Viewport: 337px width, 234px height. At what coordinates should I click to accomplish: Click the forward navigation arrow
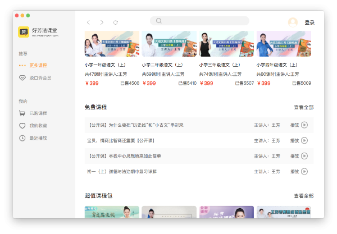click(102, 22)
